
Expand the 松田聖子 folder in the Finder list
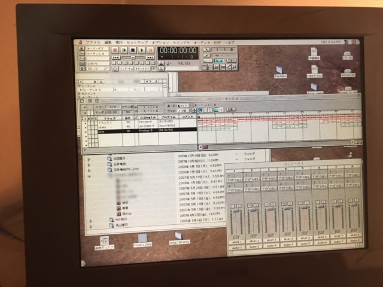click(89, 159)
